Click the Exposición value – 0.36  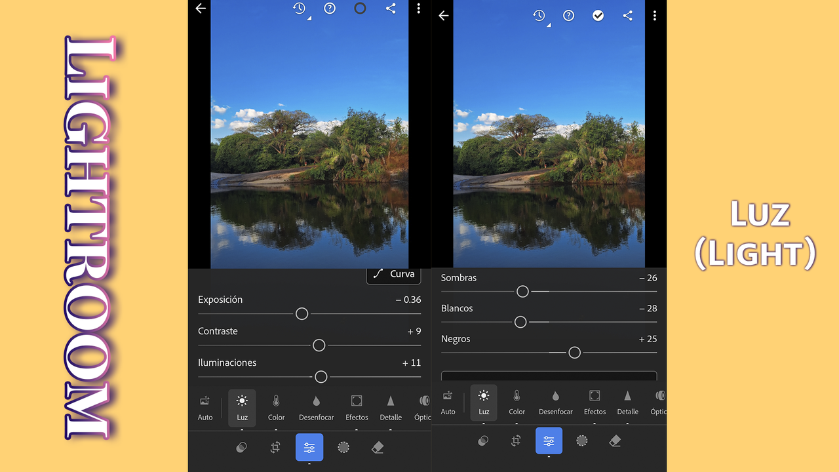pyautogui.click(x=408, y=300)
